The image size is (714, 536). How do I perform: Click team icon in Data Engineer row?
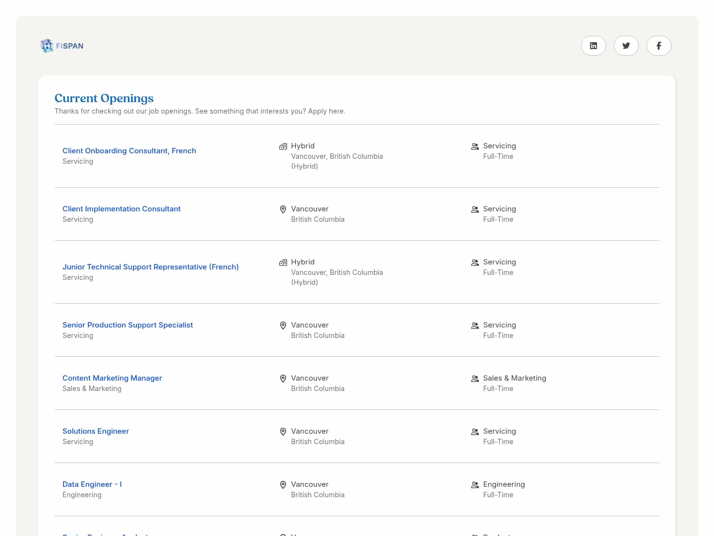475,485
